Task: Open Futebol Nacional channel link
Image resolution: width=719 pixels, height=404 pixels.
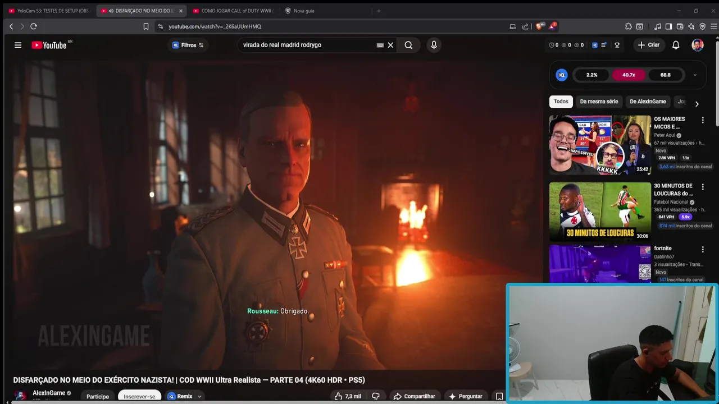Action: [x=671, y=202]
